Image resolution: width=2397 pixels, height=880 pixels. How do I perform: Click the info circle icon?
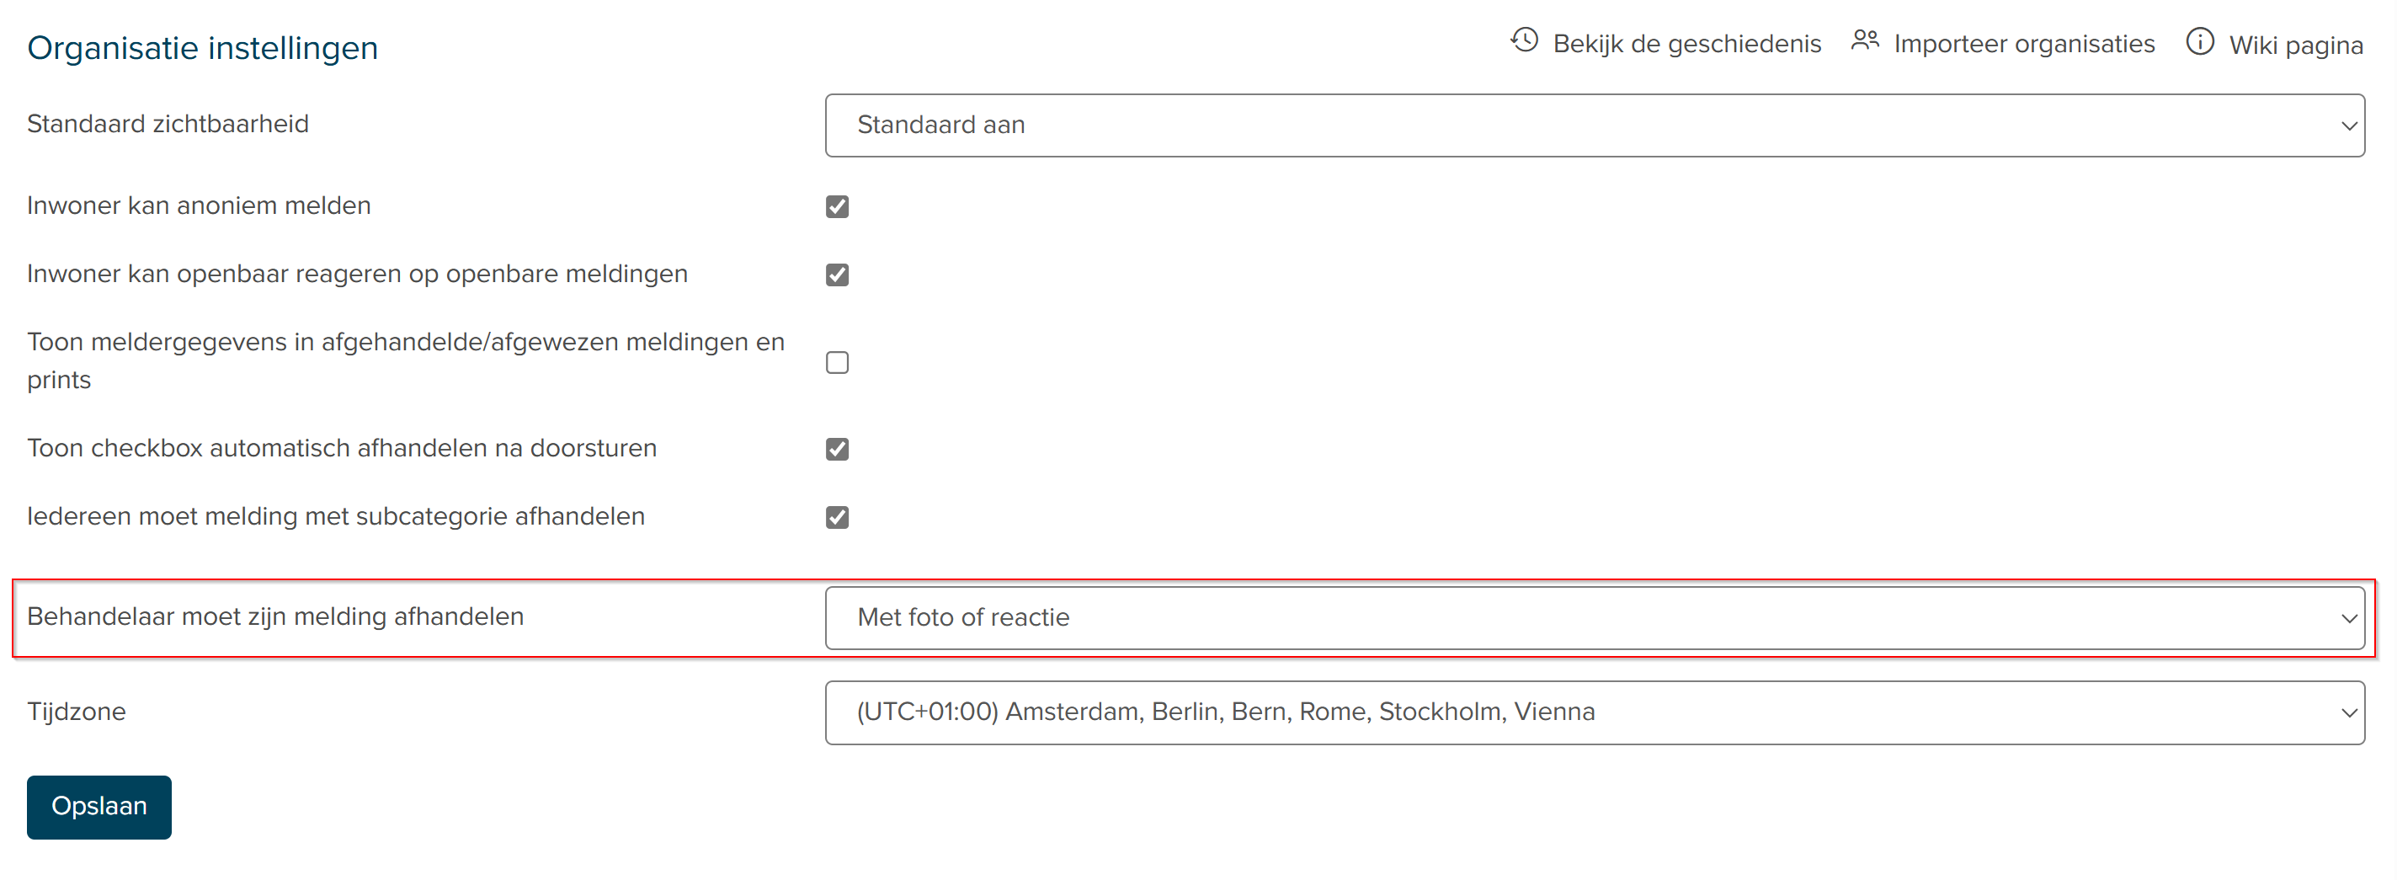tap(2199, 42)
